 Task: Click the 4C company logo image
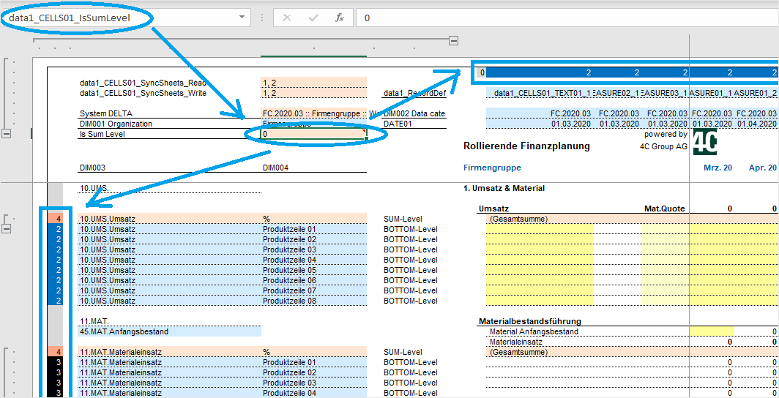(x=705, y=143)
